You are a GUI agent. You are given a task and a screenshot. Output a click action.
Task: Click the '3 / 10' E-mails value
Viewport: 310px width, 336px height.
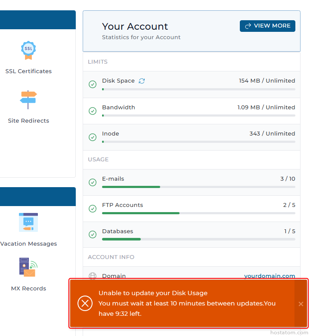(x=288, y=179)
